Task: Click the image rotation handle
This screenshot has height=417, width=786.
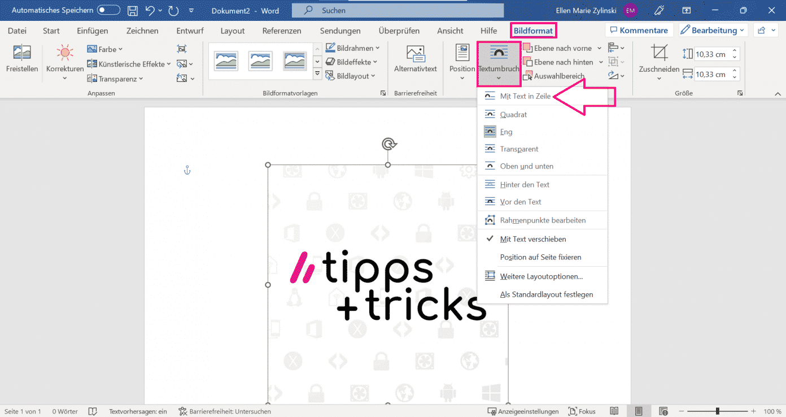Action: (388, 144)
